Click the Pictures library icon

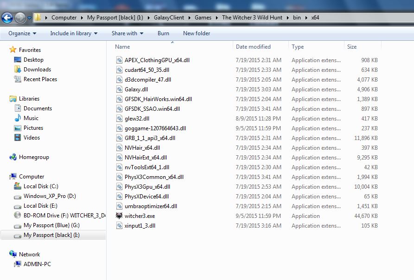(18, 128)
